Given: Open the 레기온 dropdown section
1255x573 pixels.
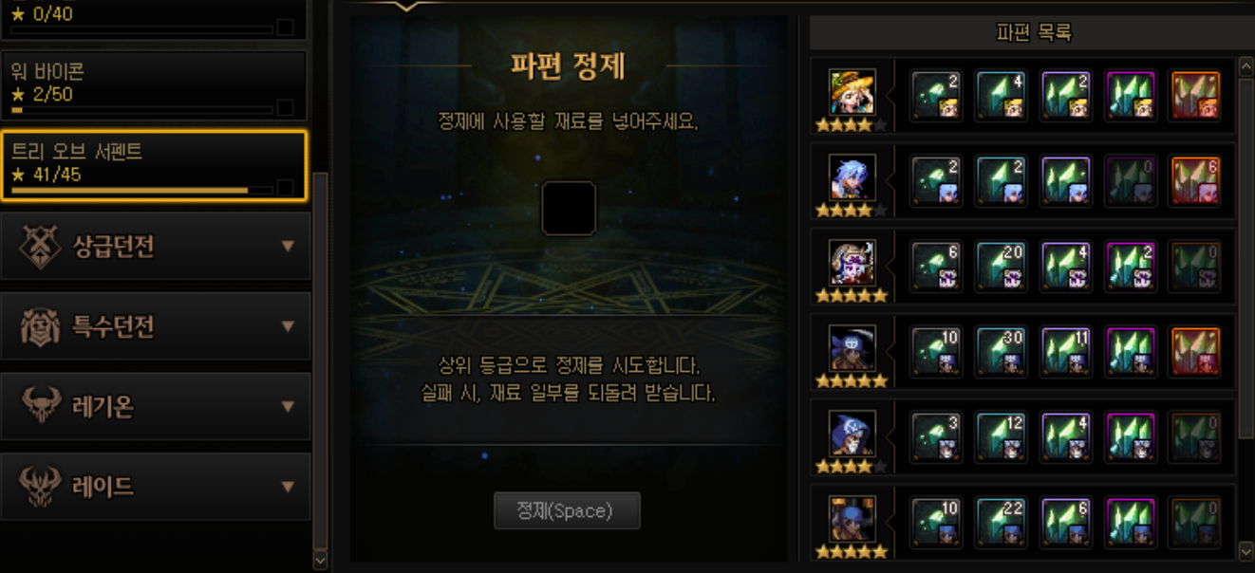Looking at the screenshot, I should tap(156, 406).
